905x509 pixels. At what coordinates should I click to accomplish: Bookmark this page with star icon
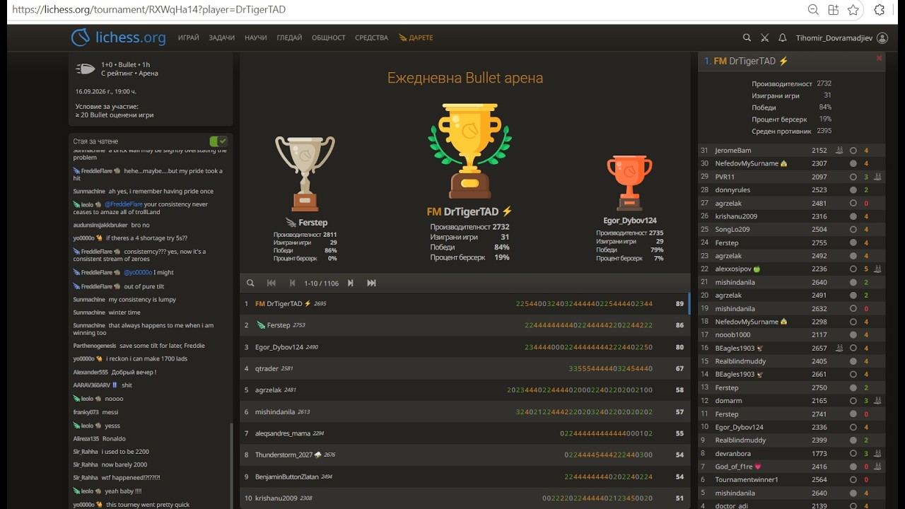tap(853, 10)
